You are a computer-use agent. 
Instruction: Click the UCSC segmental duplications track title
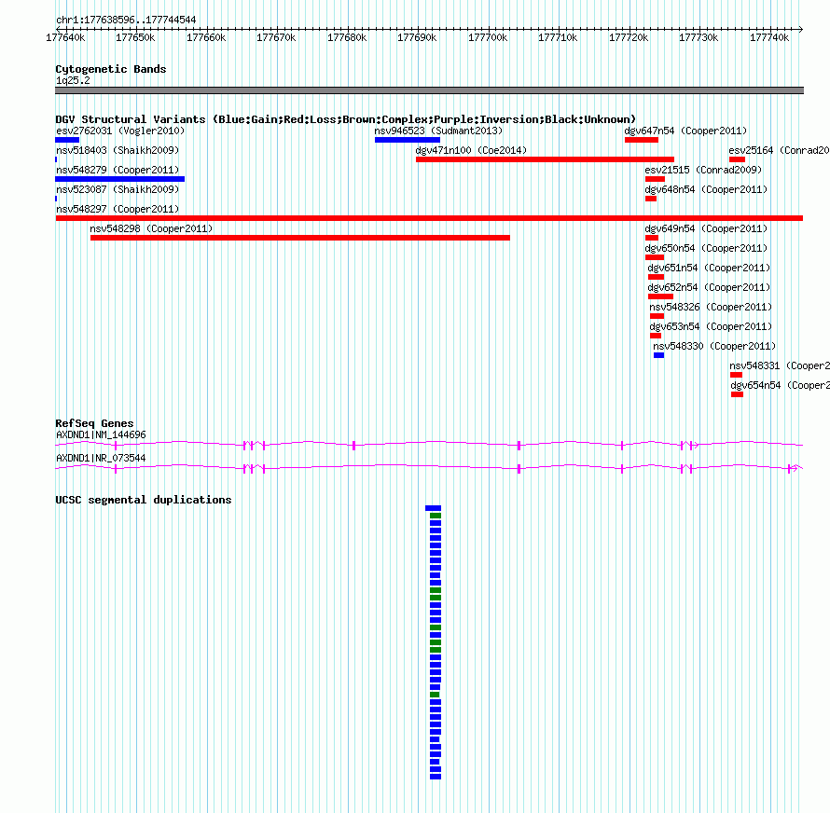pos(144,500)
